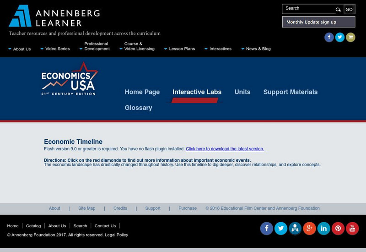Click Search in the bottom footer
Screen dimensions: 366x252
(x=80, y=226)
